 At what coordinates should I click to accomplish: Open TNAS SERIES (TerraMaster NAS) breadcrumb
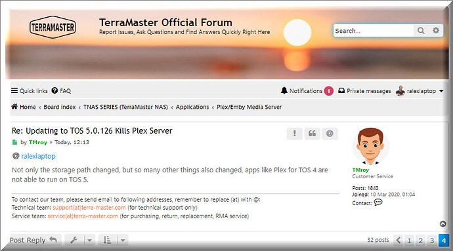(125, 107)
